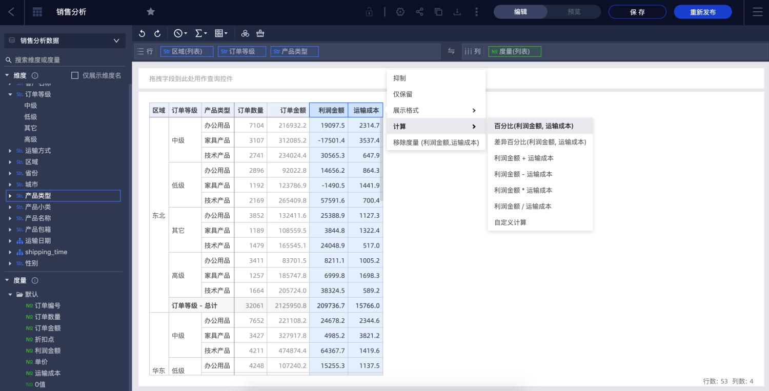Click the share icon in the top bar
Image resolution: width=769 pixels, height=391 pixels.
[x=419, y=11]
